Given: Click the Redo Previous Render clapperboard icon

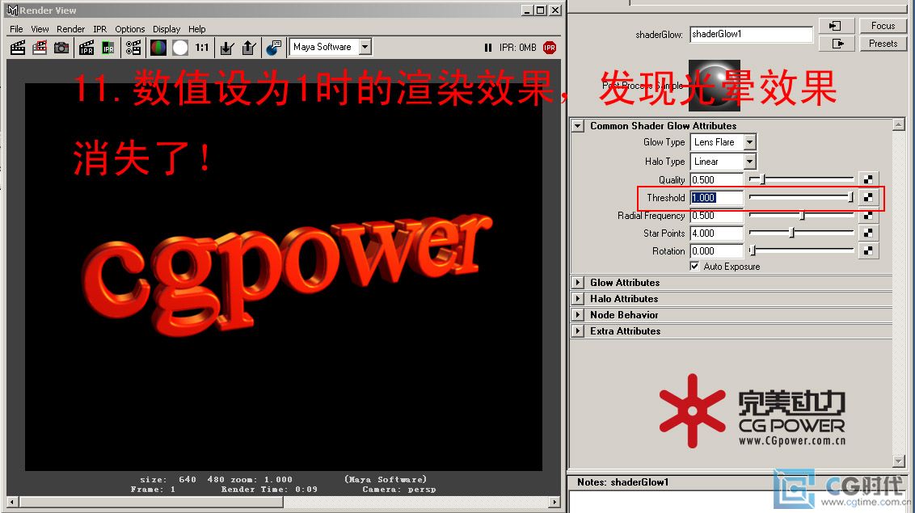Looking at the screenshot, I should [x=18, y=48].
